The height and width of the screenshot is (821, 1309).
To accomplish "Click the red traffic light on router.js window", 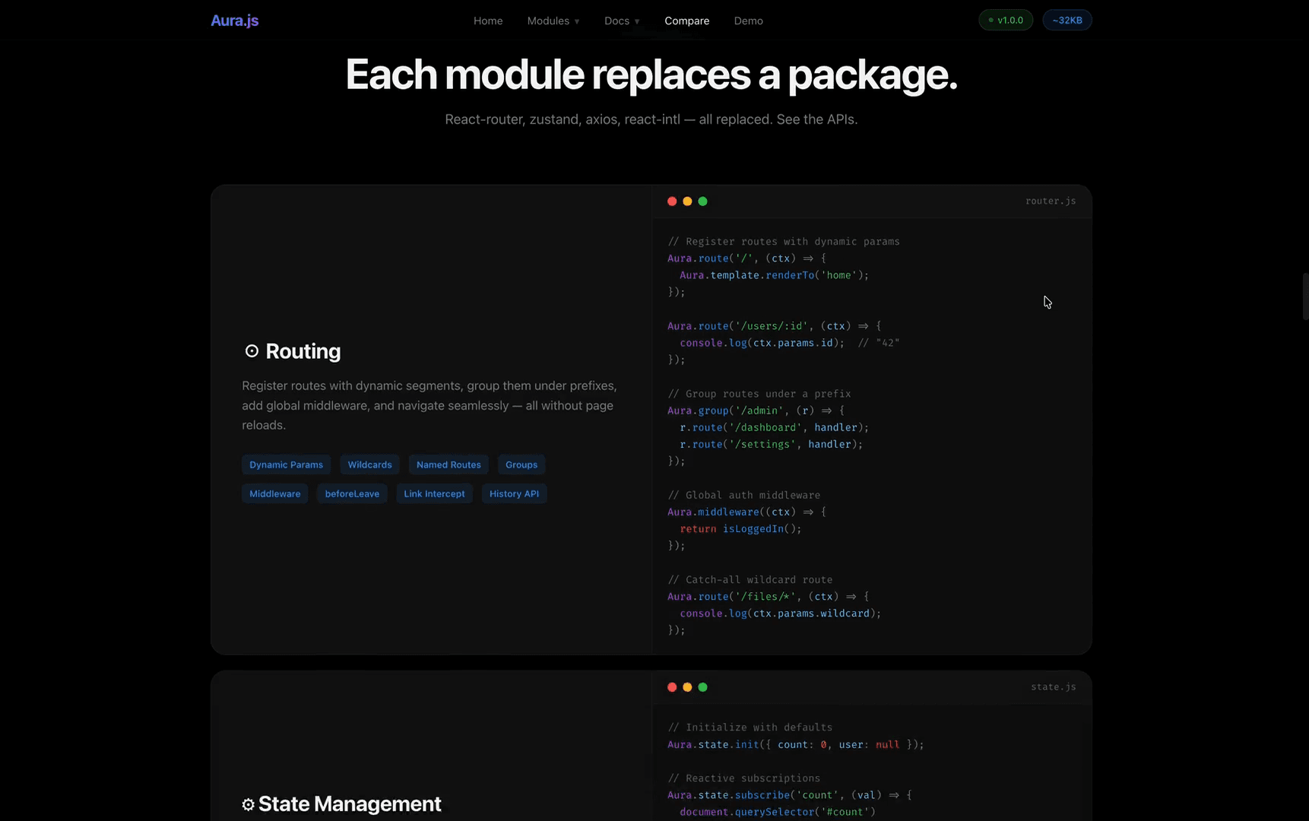I will point(672,201).
